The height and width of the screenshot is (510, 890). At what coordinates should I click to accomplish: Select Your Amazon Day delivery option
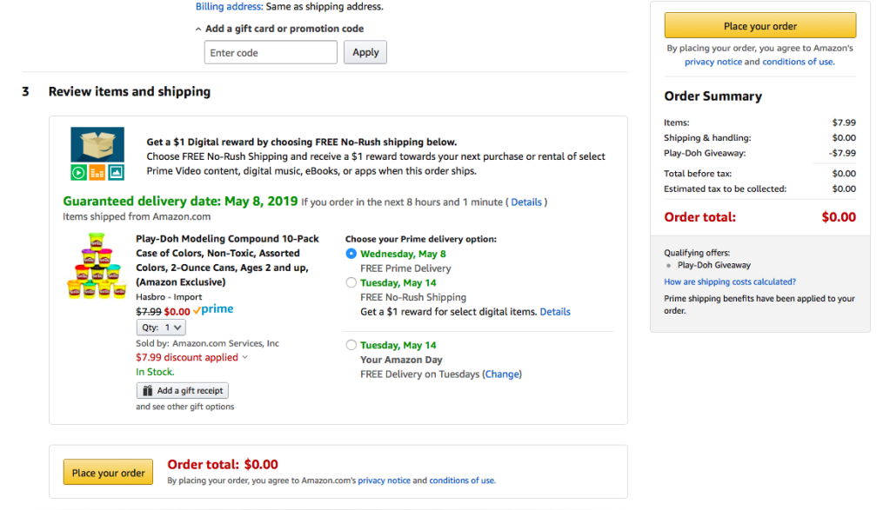click(351, 345)
